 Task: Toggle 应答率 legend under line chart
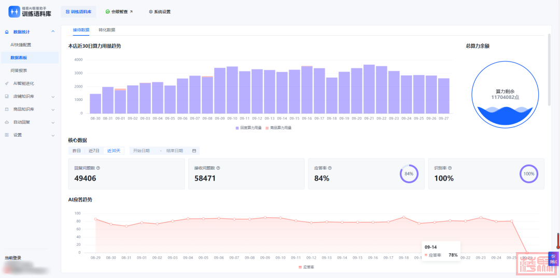pyautogui.click(x=306, y=267)
